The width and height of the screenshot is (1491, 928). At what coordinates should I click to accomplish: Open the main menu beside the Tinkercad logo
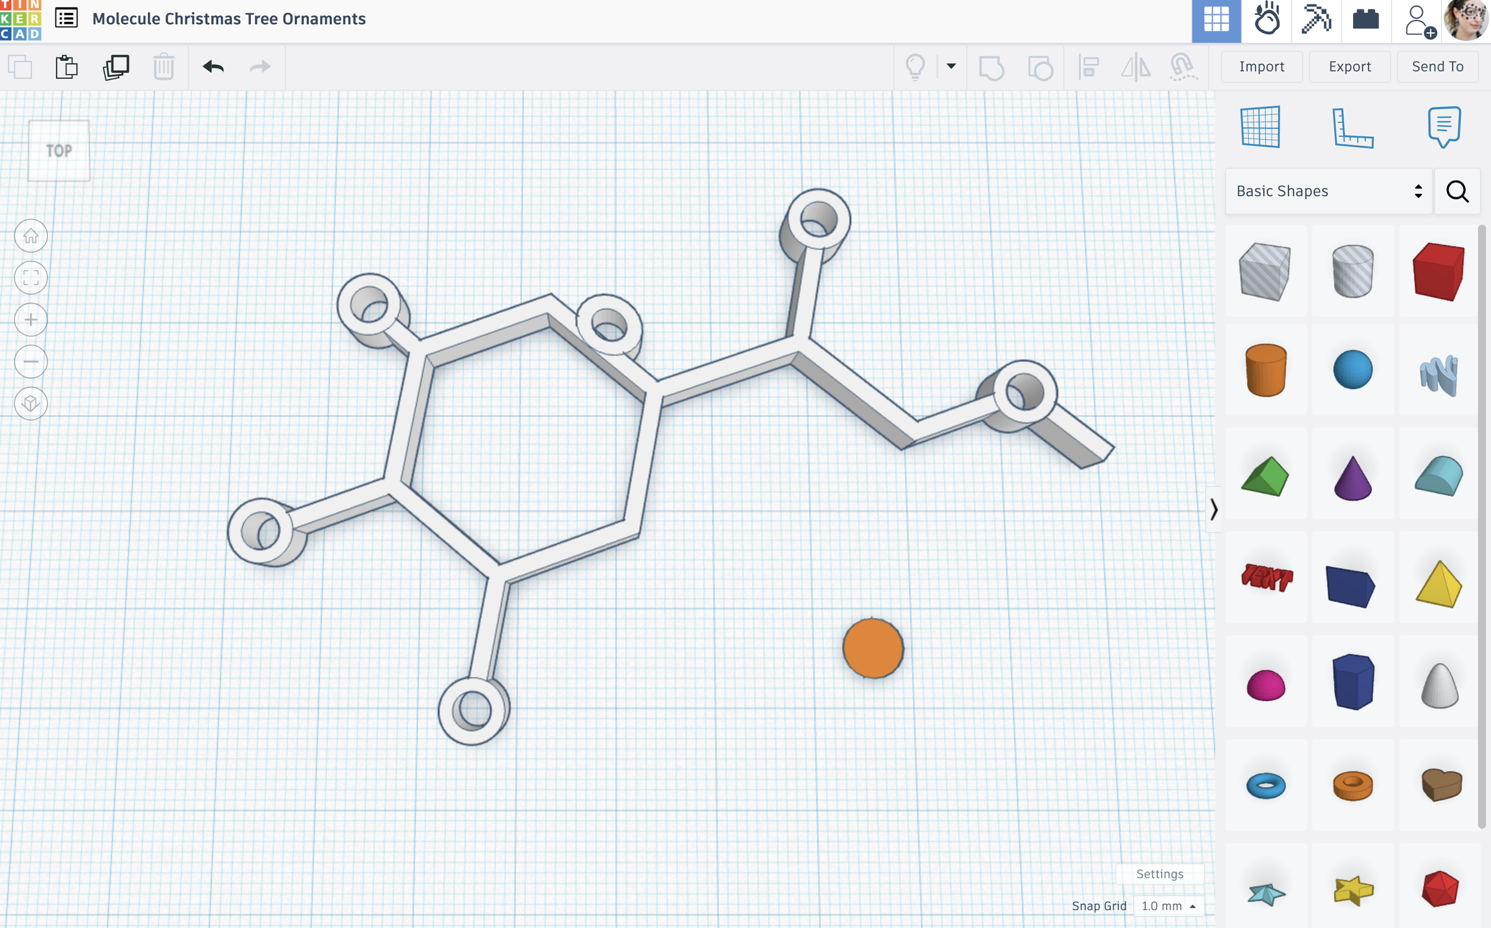[x=66, y=18]
